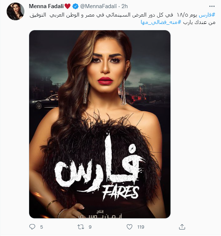Open Menna Fadali's profile avatar

(15, 11)
